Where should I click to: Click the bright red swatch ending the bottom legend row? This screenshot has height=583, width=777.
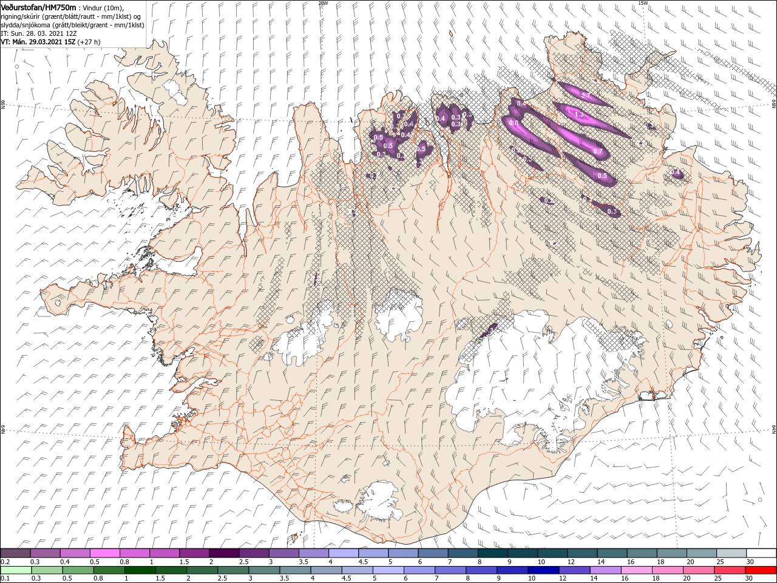pos(761,570)
